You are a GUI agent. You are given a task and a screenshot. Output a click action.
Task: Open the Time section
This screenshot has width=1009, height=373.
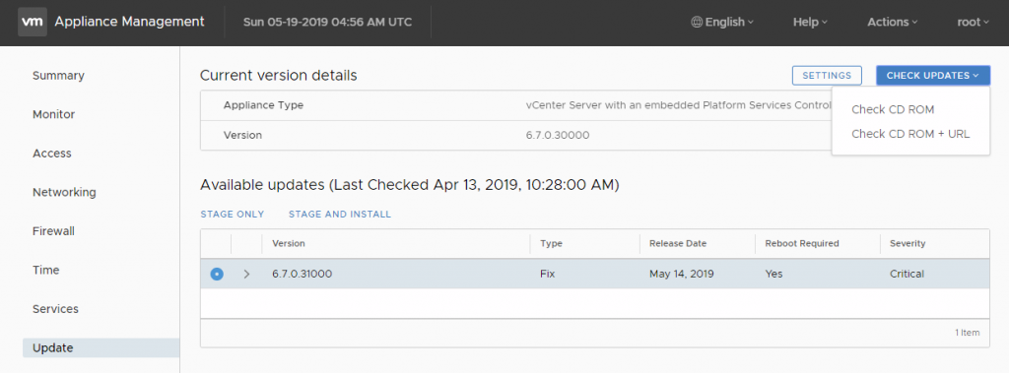coord(46,270)
